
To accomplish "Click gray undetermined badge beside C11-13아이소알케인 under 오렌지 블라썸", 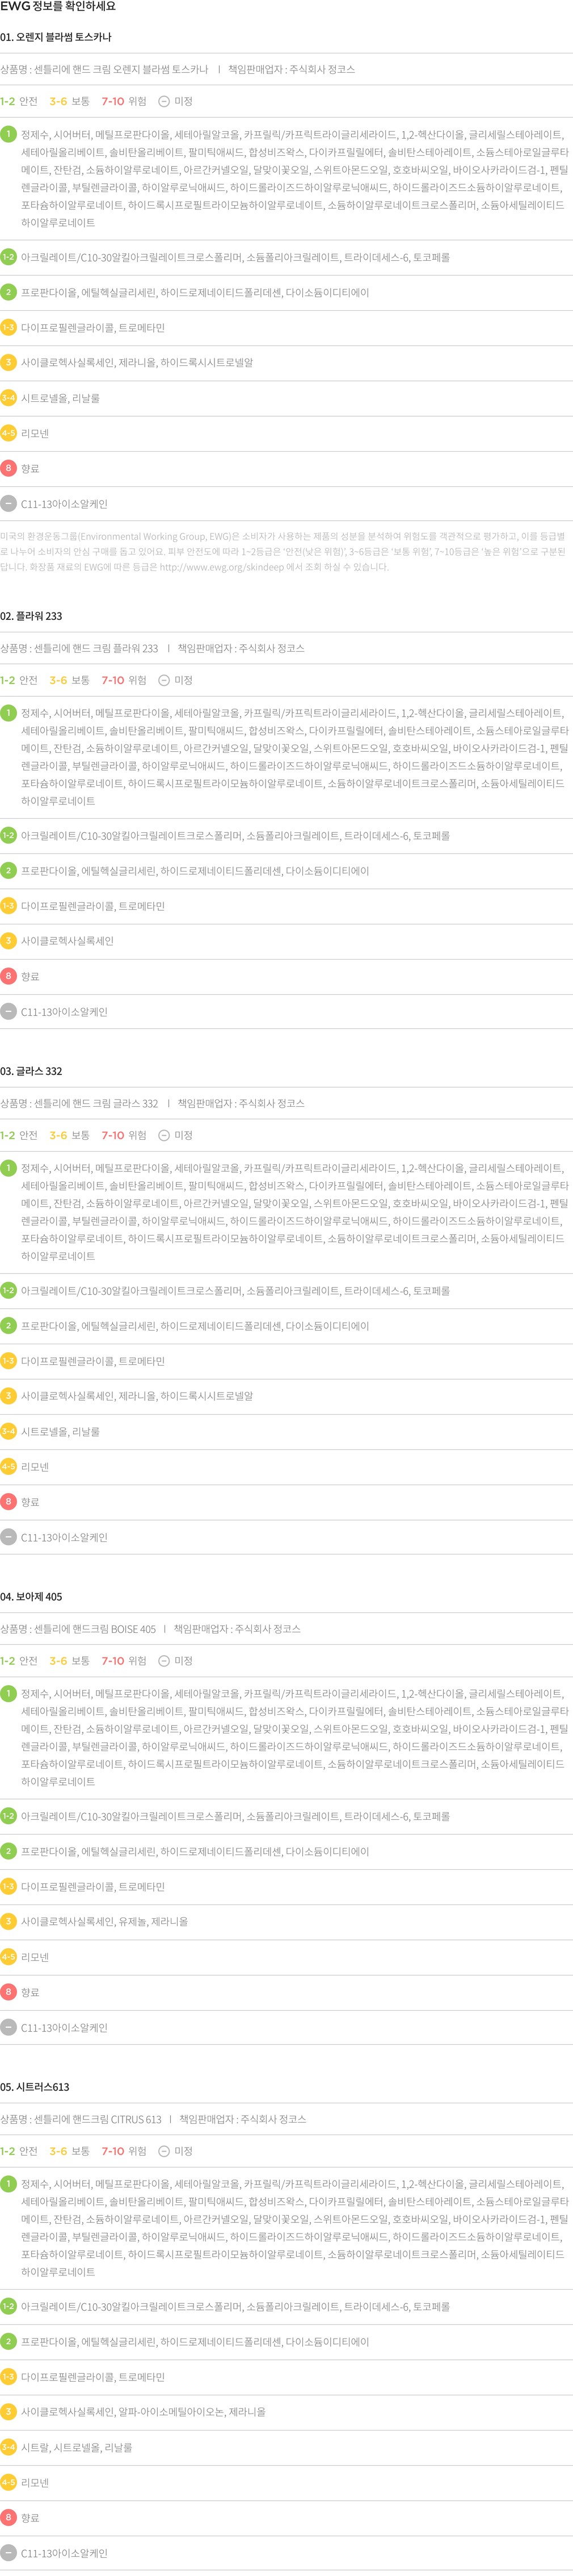I will click(x=8, y=504).
